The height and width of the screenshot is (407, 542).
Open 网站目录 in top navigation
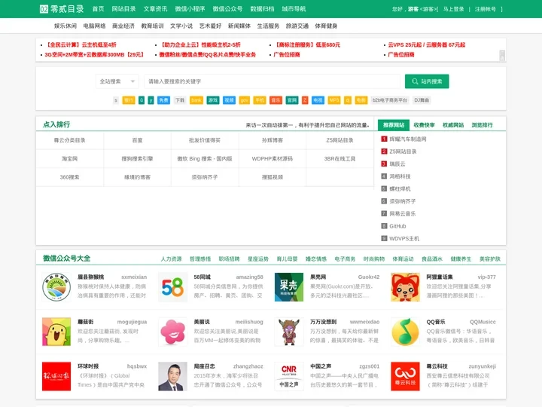click(x=123, y=9)
